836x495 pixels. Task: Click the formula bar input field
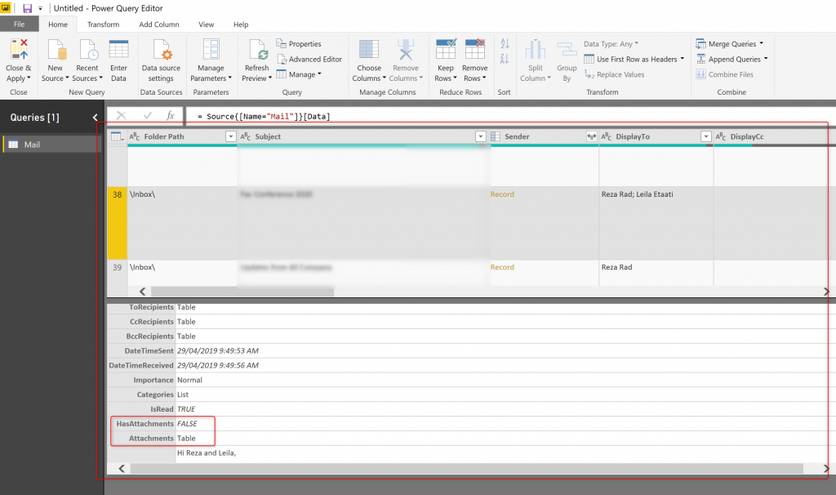(506, 117)
